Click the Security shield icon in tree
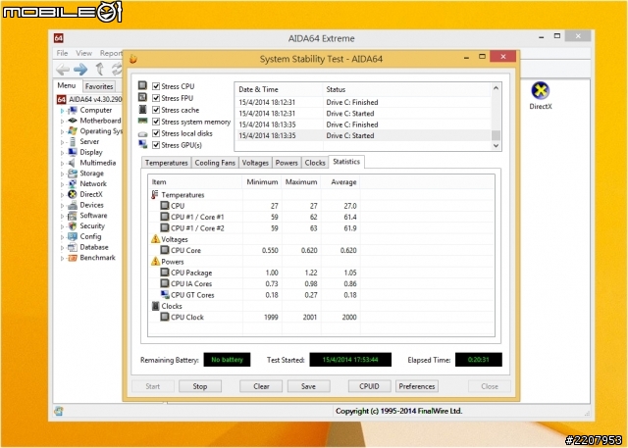This screenshot has height=448, width=628. tap(73, 226)
